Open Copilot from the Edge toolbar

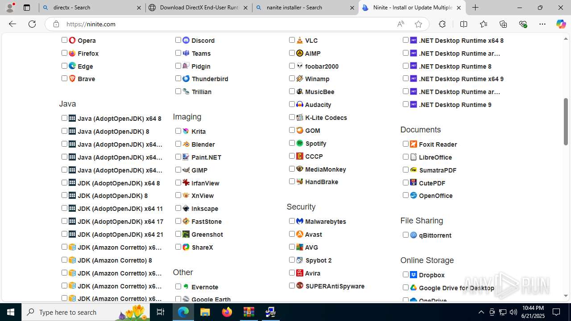[561, 24]
